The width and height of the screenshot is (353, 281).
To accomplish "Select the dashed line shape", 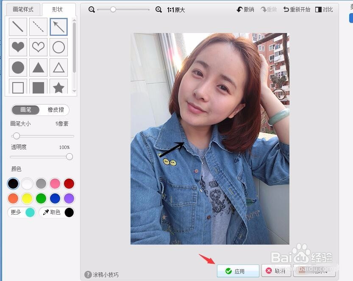I will coord(38,27).
